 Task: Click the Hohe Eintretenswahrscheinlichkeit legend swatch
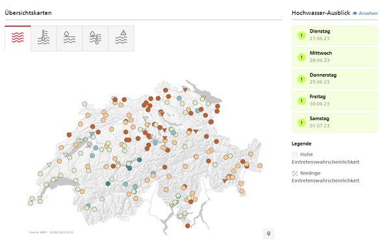[x=295, y=155]
